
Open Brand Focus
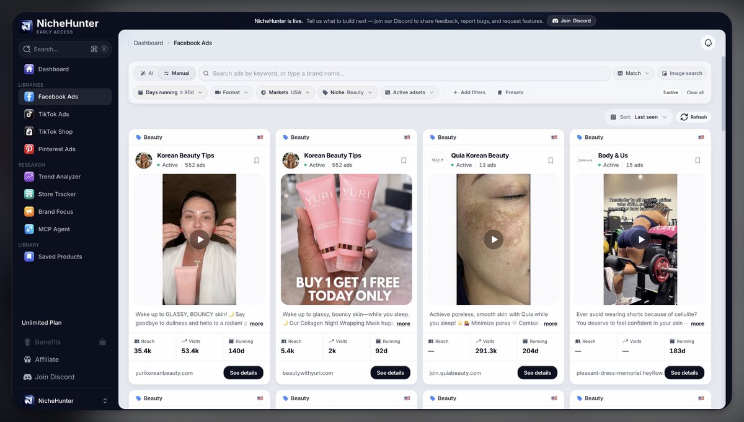[65, 211]
